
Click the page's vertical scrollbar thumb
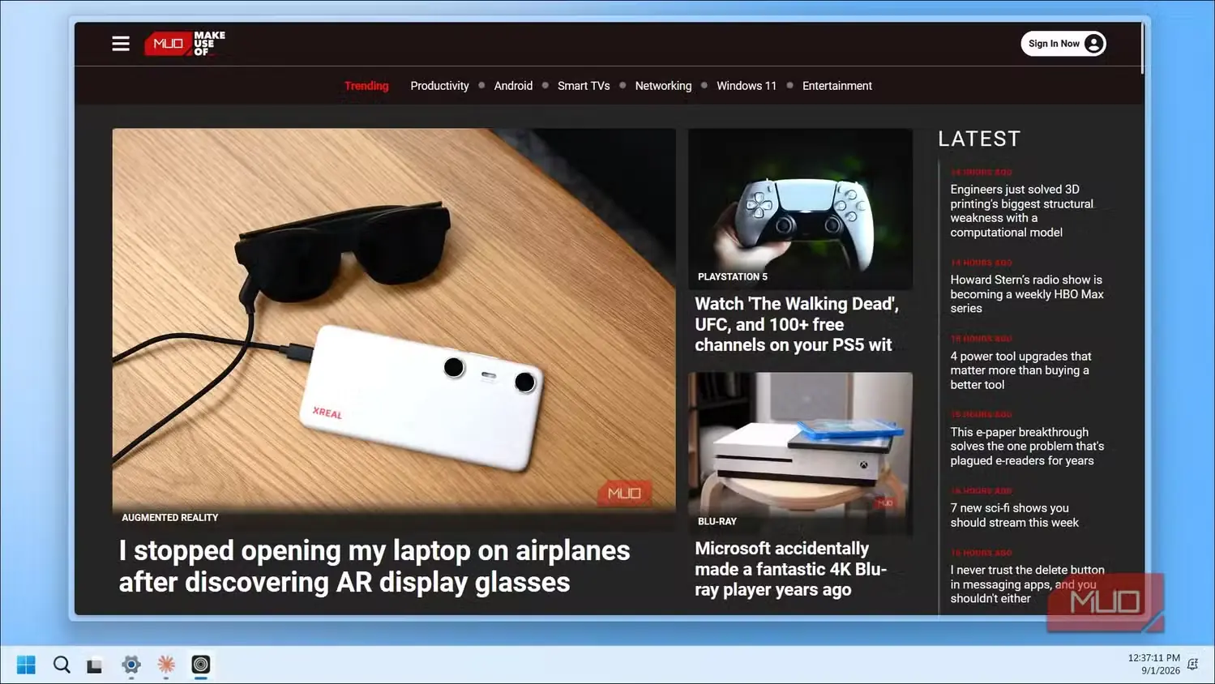(1143, 49)
